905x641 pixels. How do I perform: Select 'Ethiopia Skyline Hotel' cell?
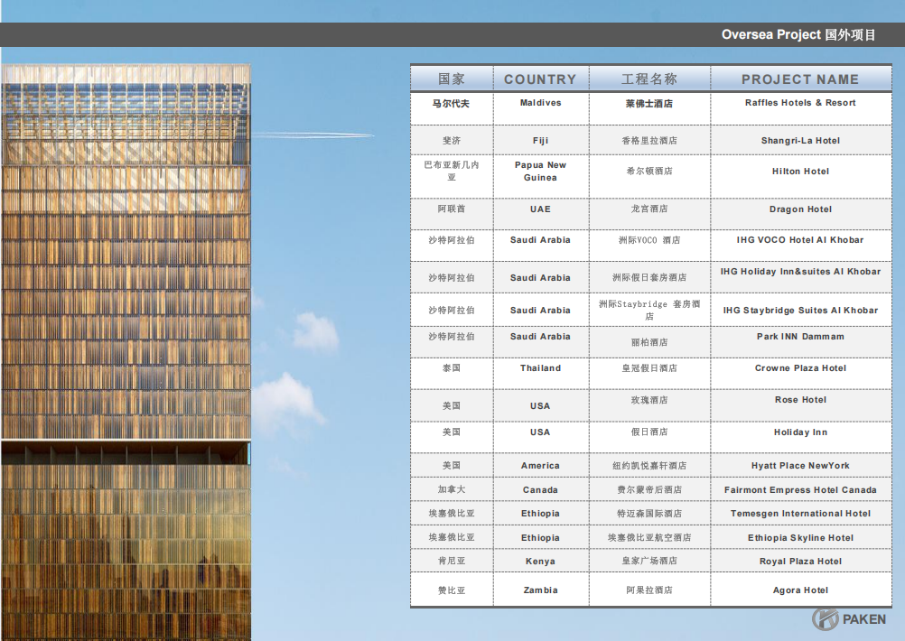(x=800, y=537)
